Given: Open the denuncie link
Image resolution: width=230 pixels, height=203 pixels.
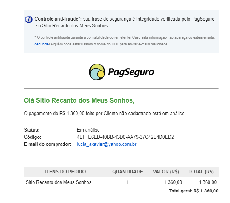Looking at the screenshot, I should [41, 44].
